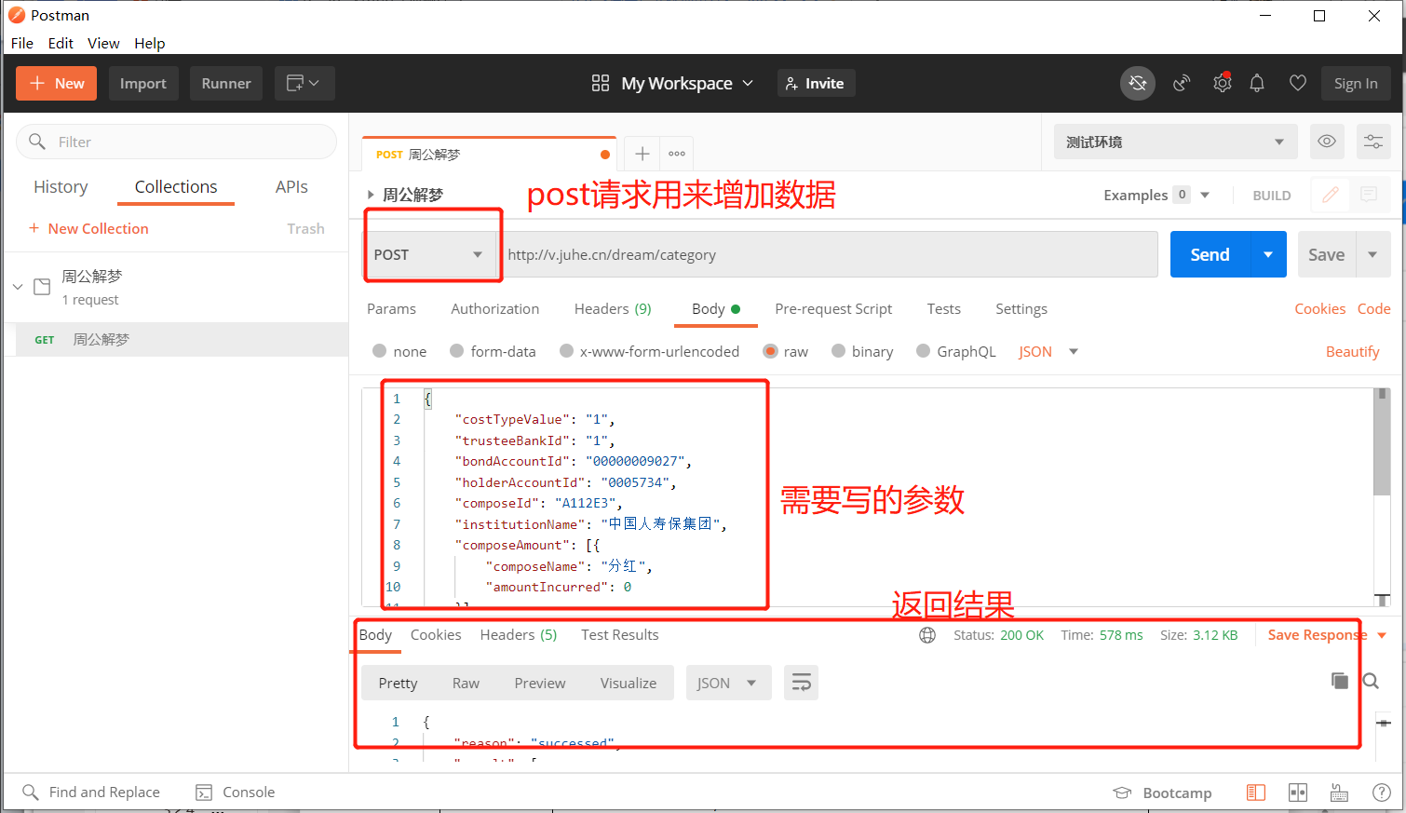This screenshot has height=813, width=1406.
Task: Click the New button
Action: pos(57,83)
